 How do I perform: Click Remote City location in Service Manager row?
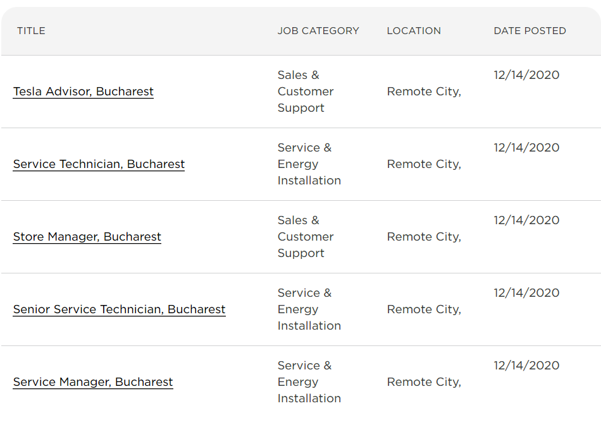[424, 382]
